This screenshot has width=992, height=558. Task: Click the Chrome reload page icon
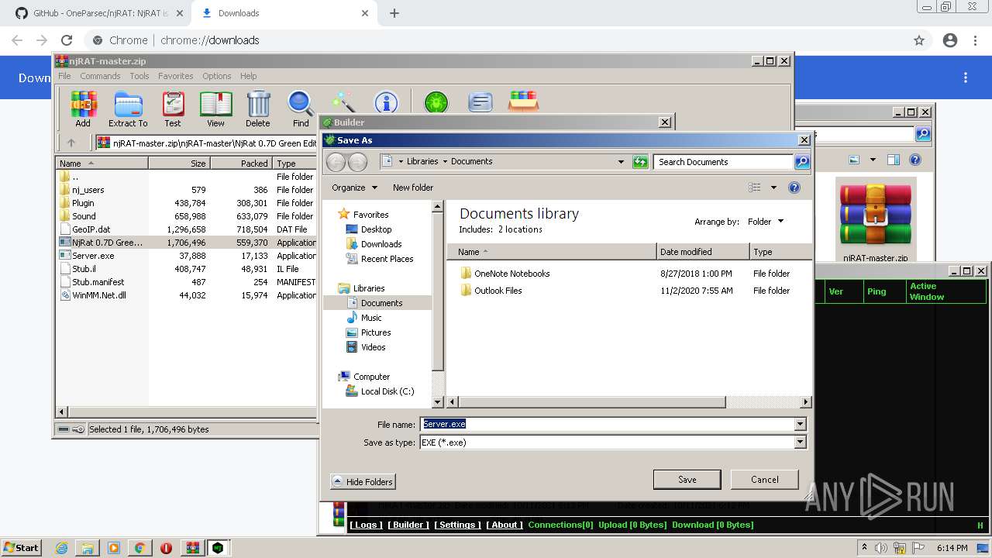click(x=67, y=40)
